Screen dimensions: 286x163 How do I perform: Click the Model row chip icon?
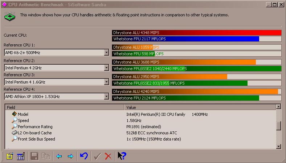[15, 114]
